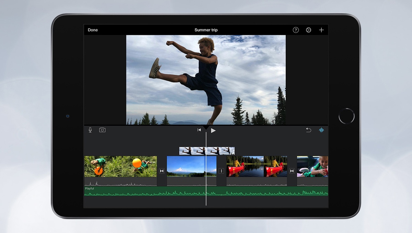Open the transition between grass and mountain clips
The width and height of the screenshot is (412, 233).
pos(161,171)
